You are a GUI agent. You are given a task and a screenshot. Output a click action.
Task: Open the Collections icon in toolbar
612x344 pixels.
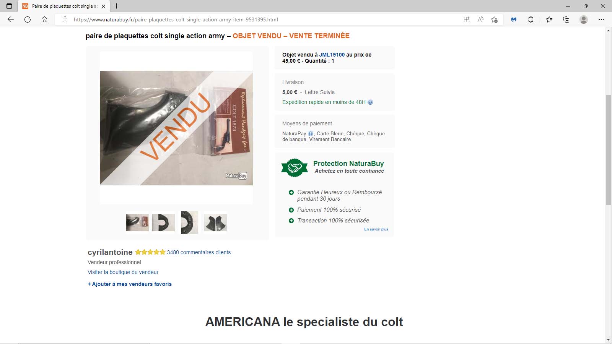566,19
